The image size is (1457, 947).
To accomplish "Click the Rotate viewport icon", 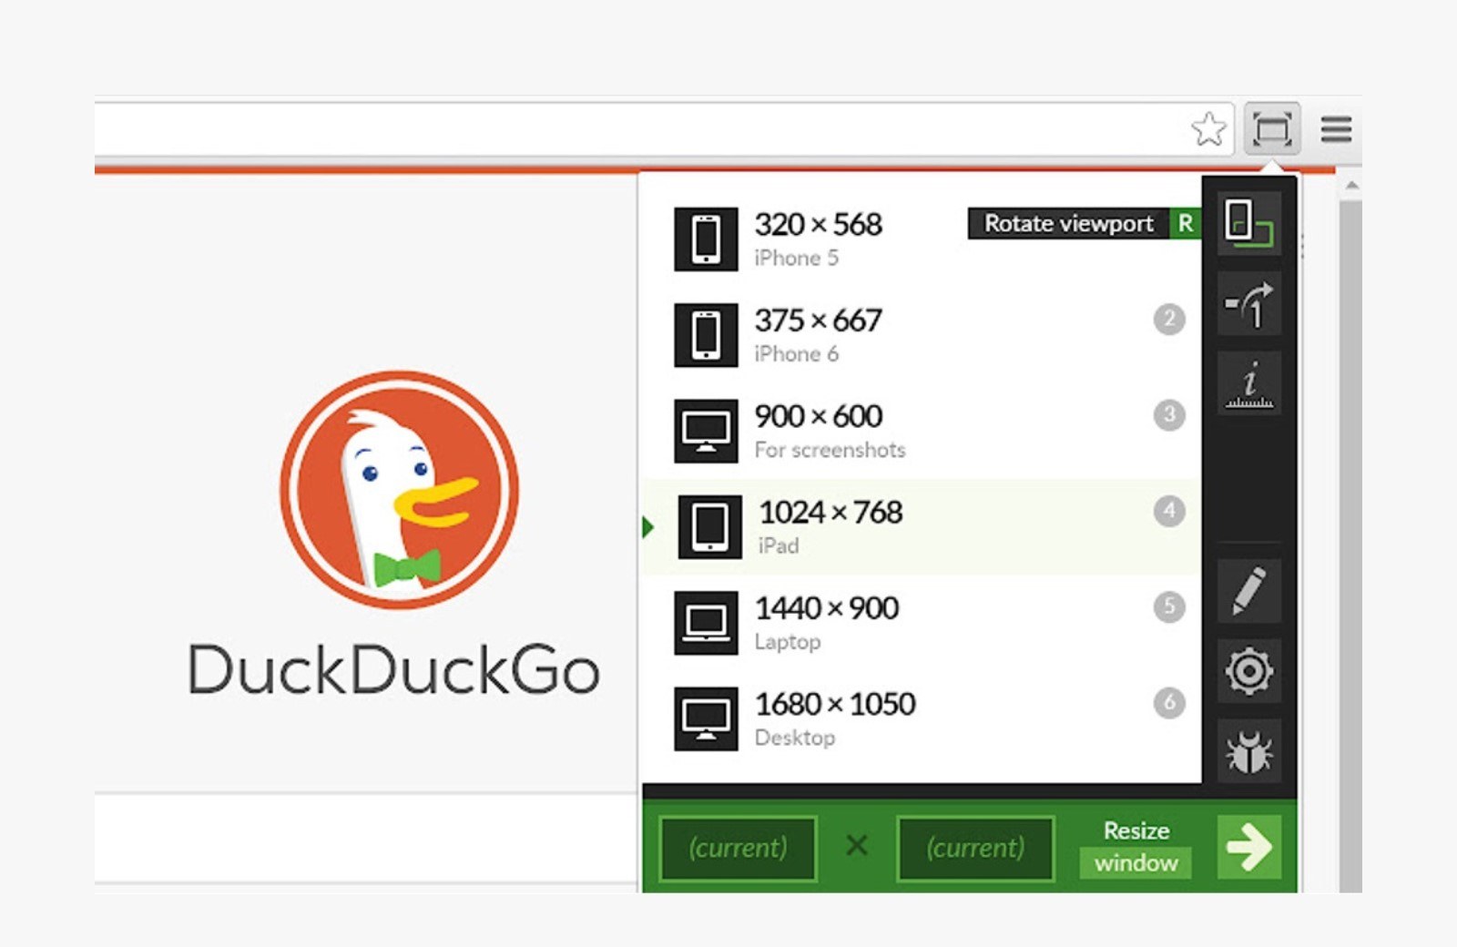I will tap(1248, 223).
